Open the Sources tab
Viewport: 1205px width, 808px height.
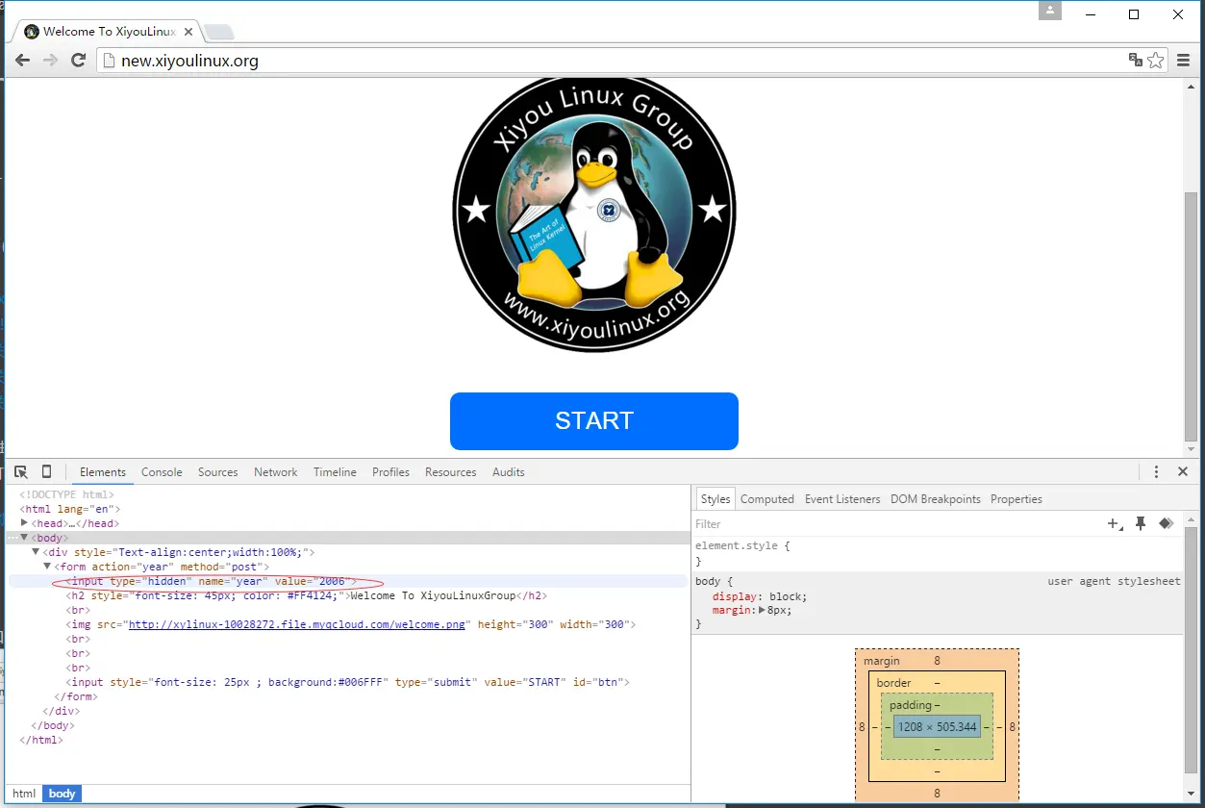pos(218,471)
